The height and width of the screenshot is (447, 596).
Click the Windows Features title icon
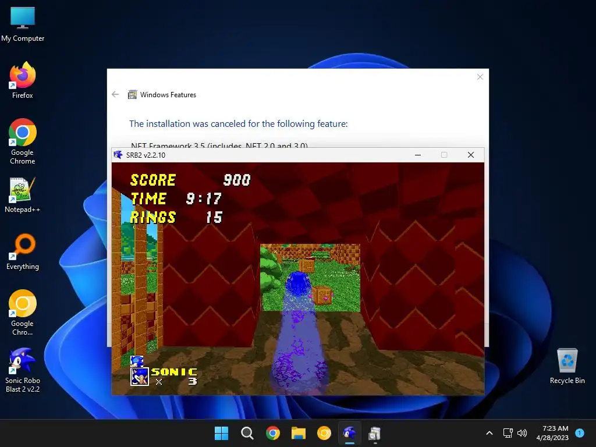click(x=132, y=94)
